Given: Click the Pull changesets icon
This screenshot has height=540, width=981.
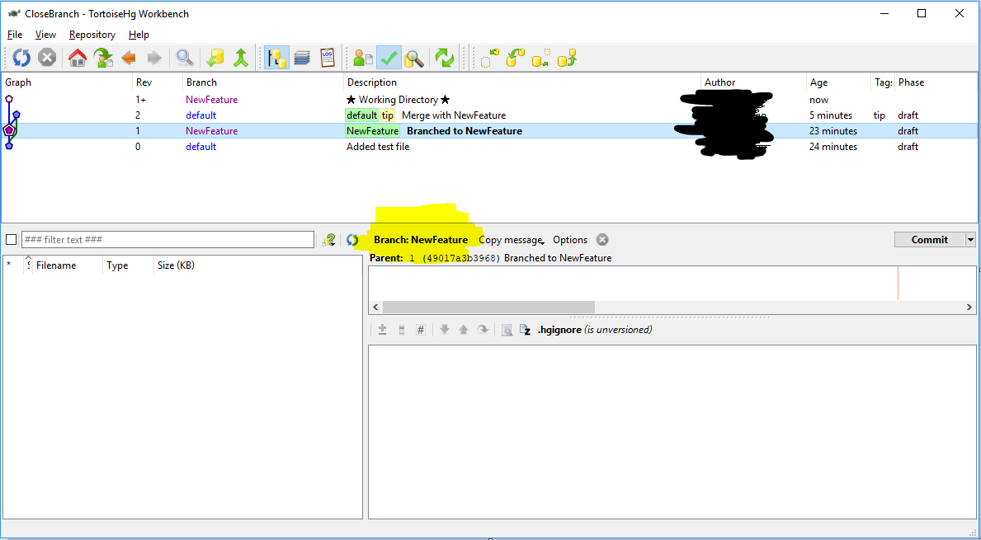Looking at the screenshot, I should pyautogui.click(x=516, y=59).
